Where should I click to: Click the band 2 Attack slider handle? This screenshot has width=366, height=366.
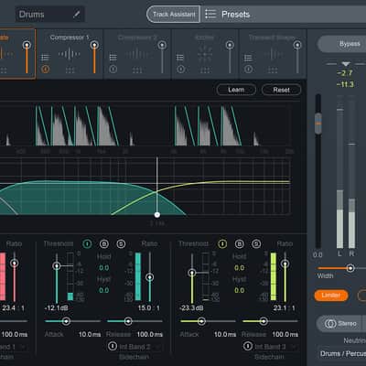[x=66, y=321]
